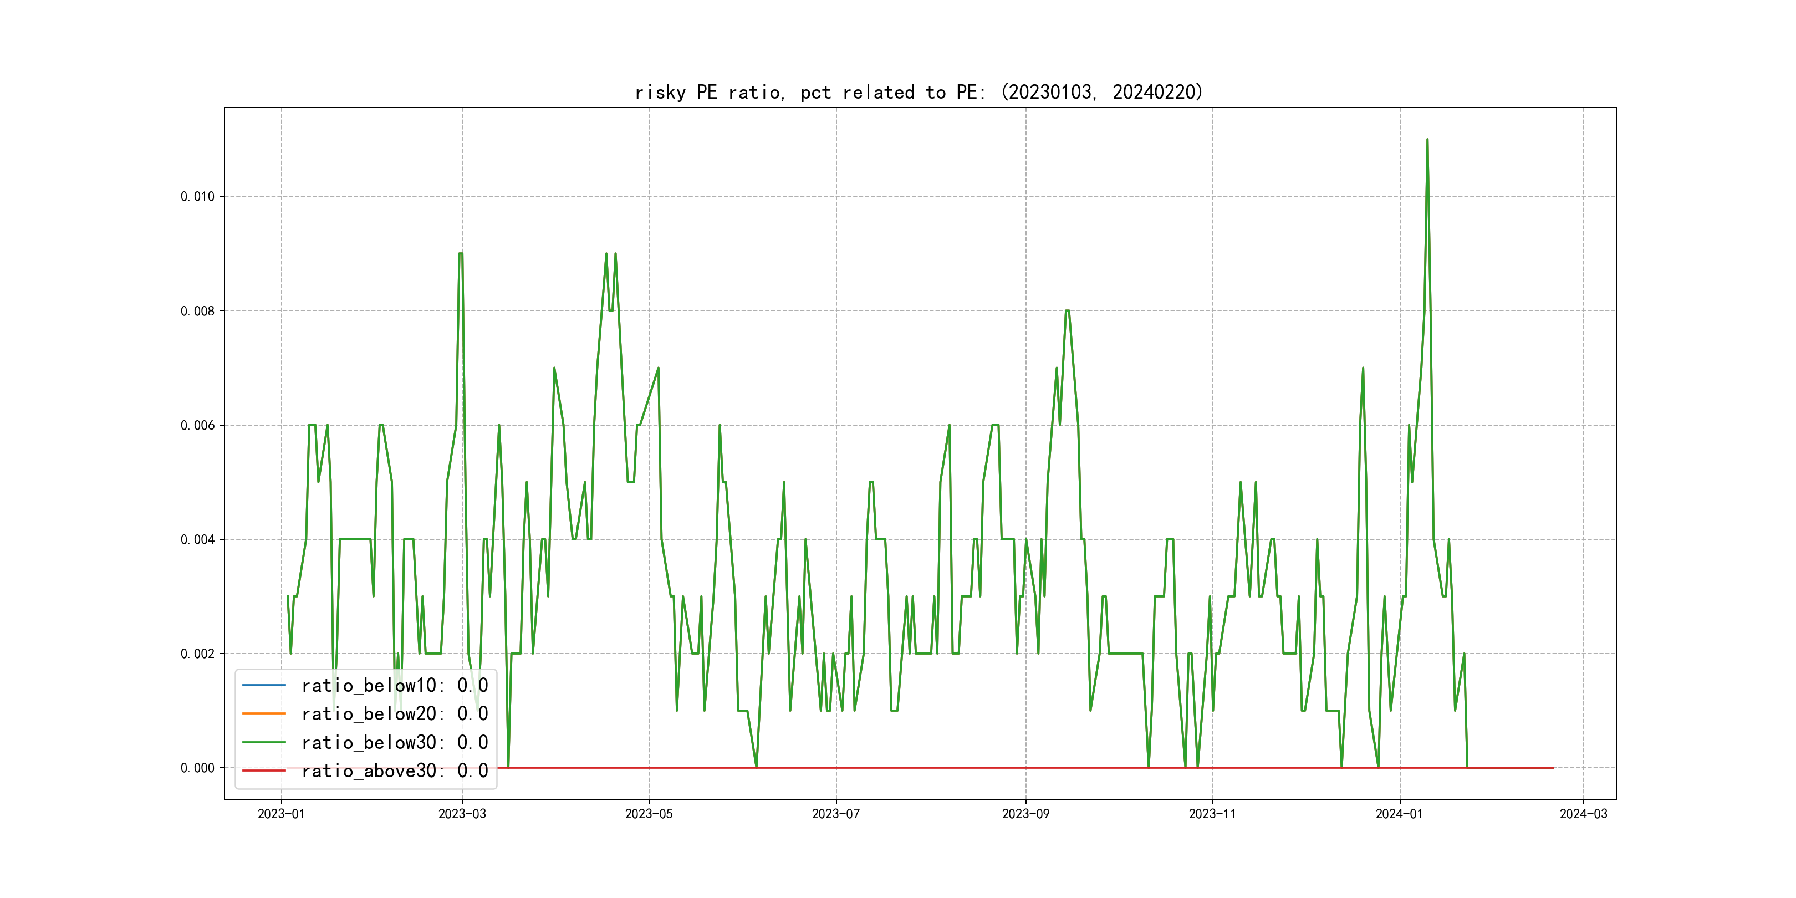Image resolution: width=1796 pixels, height=898 pixels.
Task: Click the 2024-03 x-axis tick label
Action: coord(1583,814)
